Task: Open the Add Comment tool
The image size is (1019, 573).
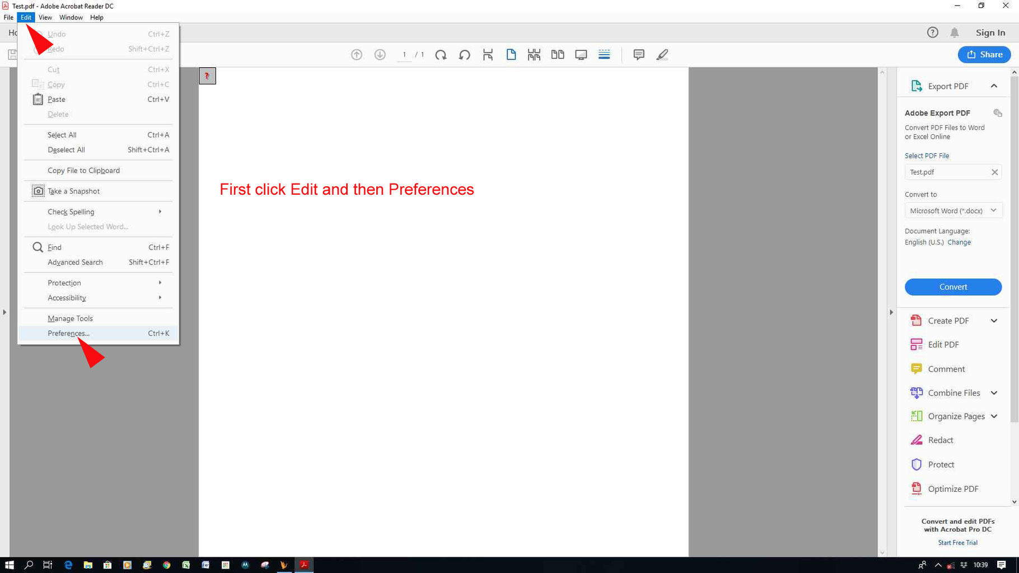Action: [x=639, y=54]
